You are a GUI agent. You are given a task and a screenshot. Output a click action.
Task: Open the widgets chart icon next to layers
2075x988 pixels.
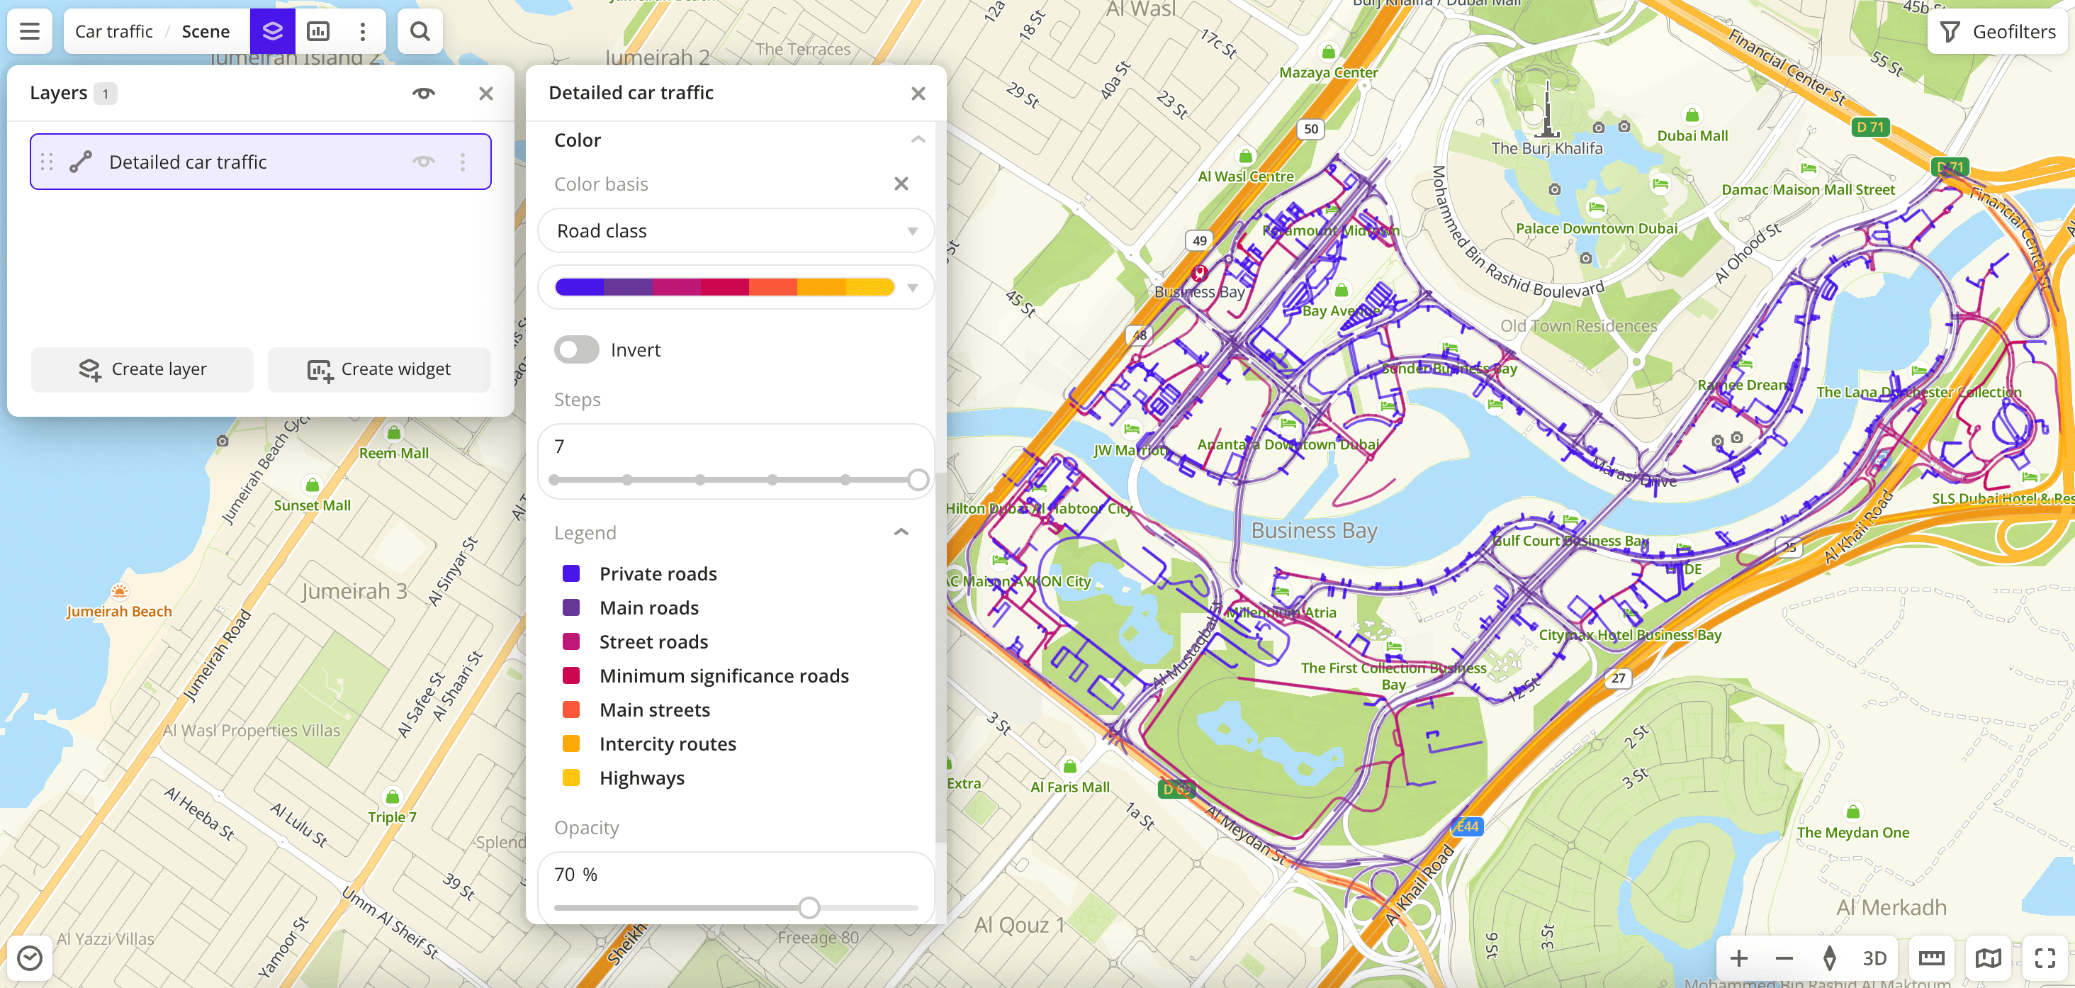pyautogui.click(x=320, y=30)
